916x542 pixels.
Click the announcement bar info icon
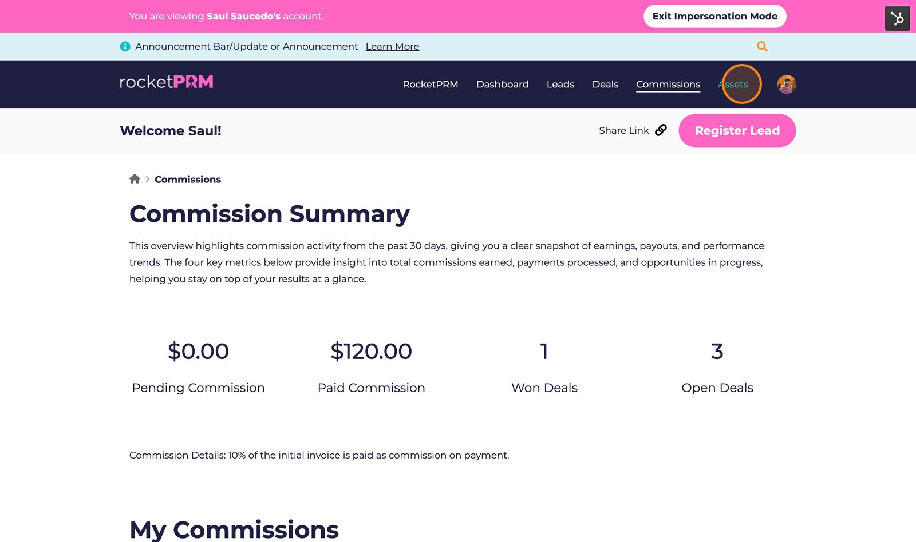click(124, 46)
